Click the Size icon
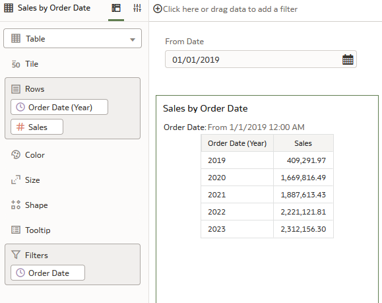This screenshot has height=303, width=382. tap(16, 180)
